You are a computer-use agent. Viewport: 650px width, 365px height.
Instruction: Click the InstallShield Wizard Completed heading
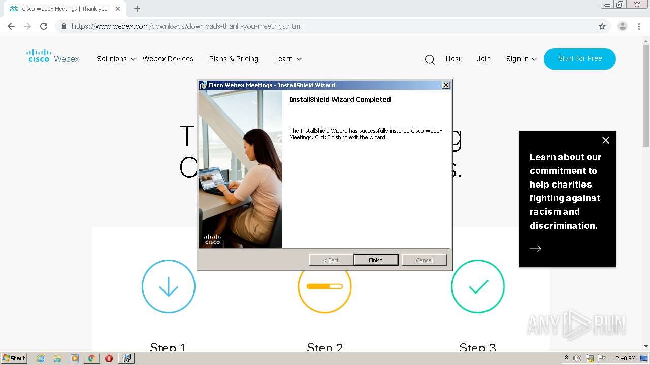(340, 99)
